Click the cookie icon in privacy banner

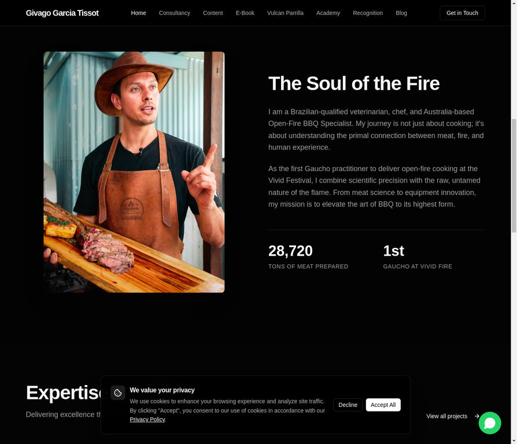pyautogui.click(x=118, y=393)
